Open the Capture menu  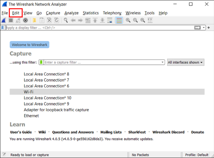53,13
